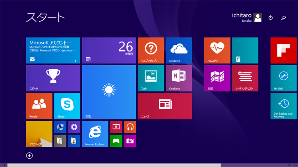Launch the Flipboard tile
This screenshot has width=298, height=167.
click(x=283, y=50)
